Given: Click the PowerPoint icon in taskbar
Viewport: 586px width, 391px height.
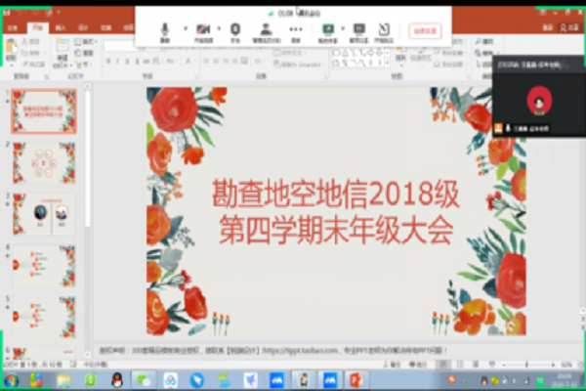Looking at the screenshot, I should tap(356, 379).
